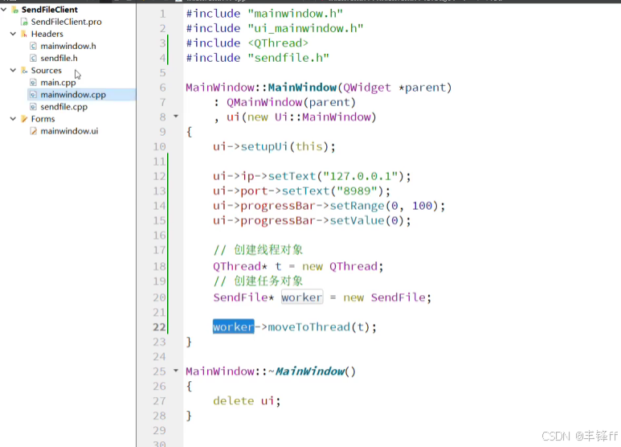Click the SendFileClient.pro file icon
The width and height of the screenshot is (621, 447).
(x=25, y=22)
